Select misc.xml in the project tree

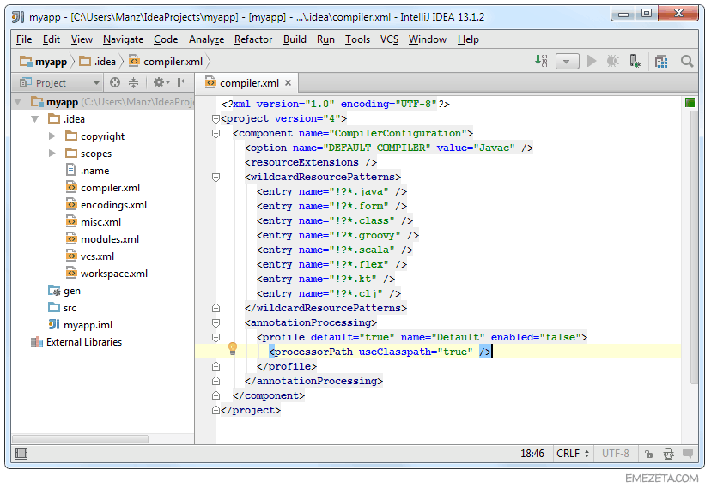click(94, 222)
